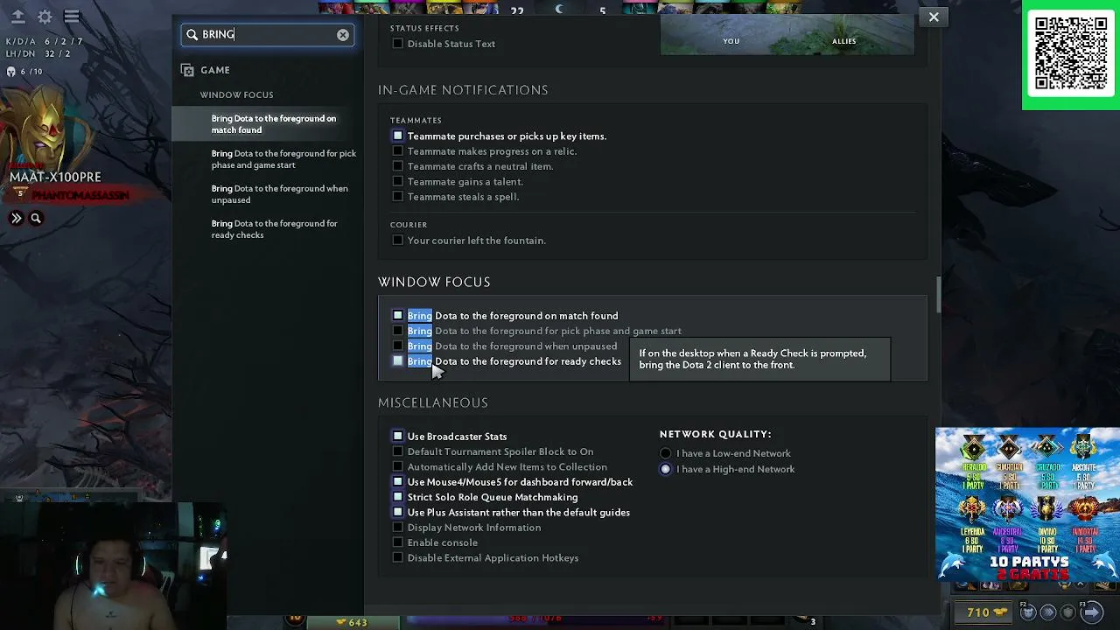Close the settings panel with the X
Screen dimensions: 1120x630
click(x=934, y=17)
